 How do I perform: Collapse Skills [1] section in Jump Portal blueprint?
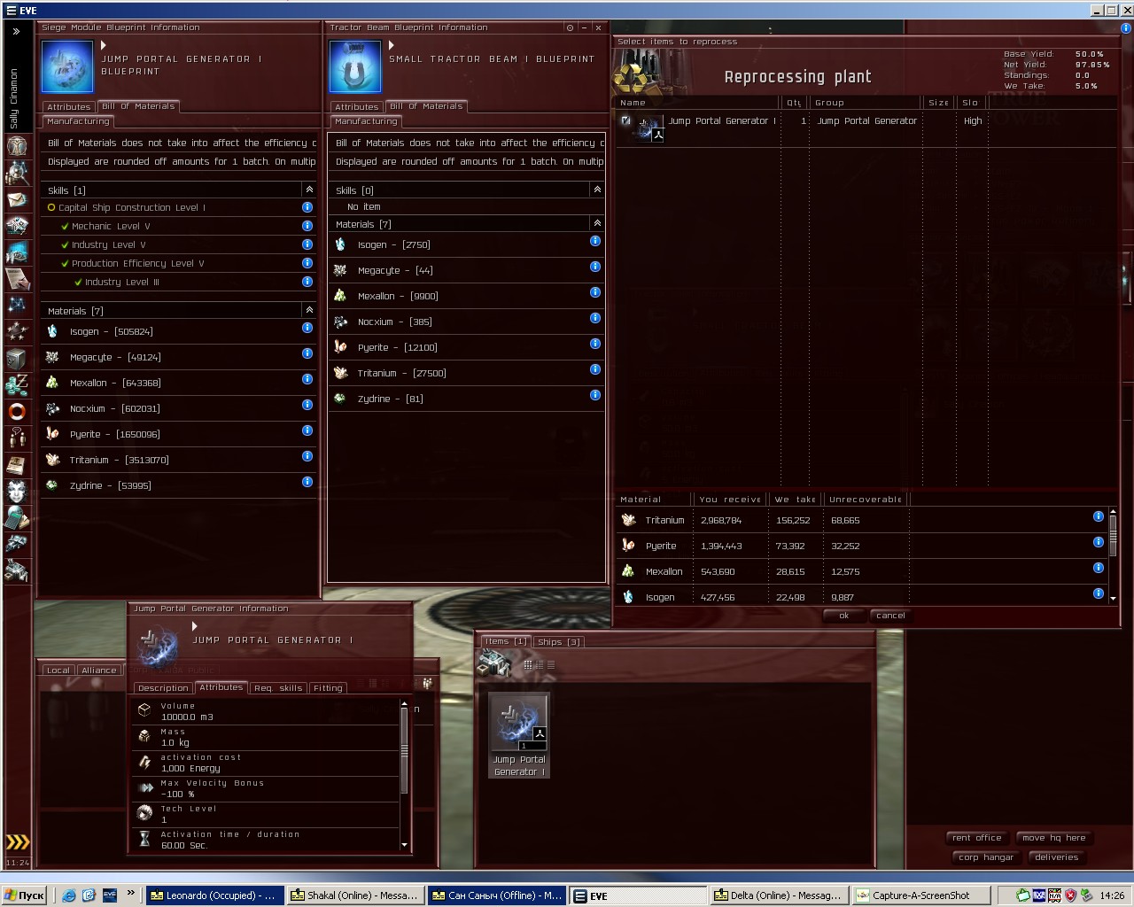309,190
